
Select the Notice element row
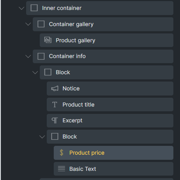pos(110,89)
